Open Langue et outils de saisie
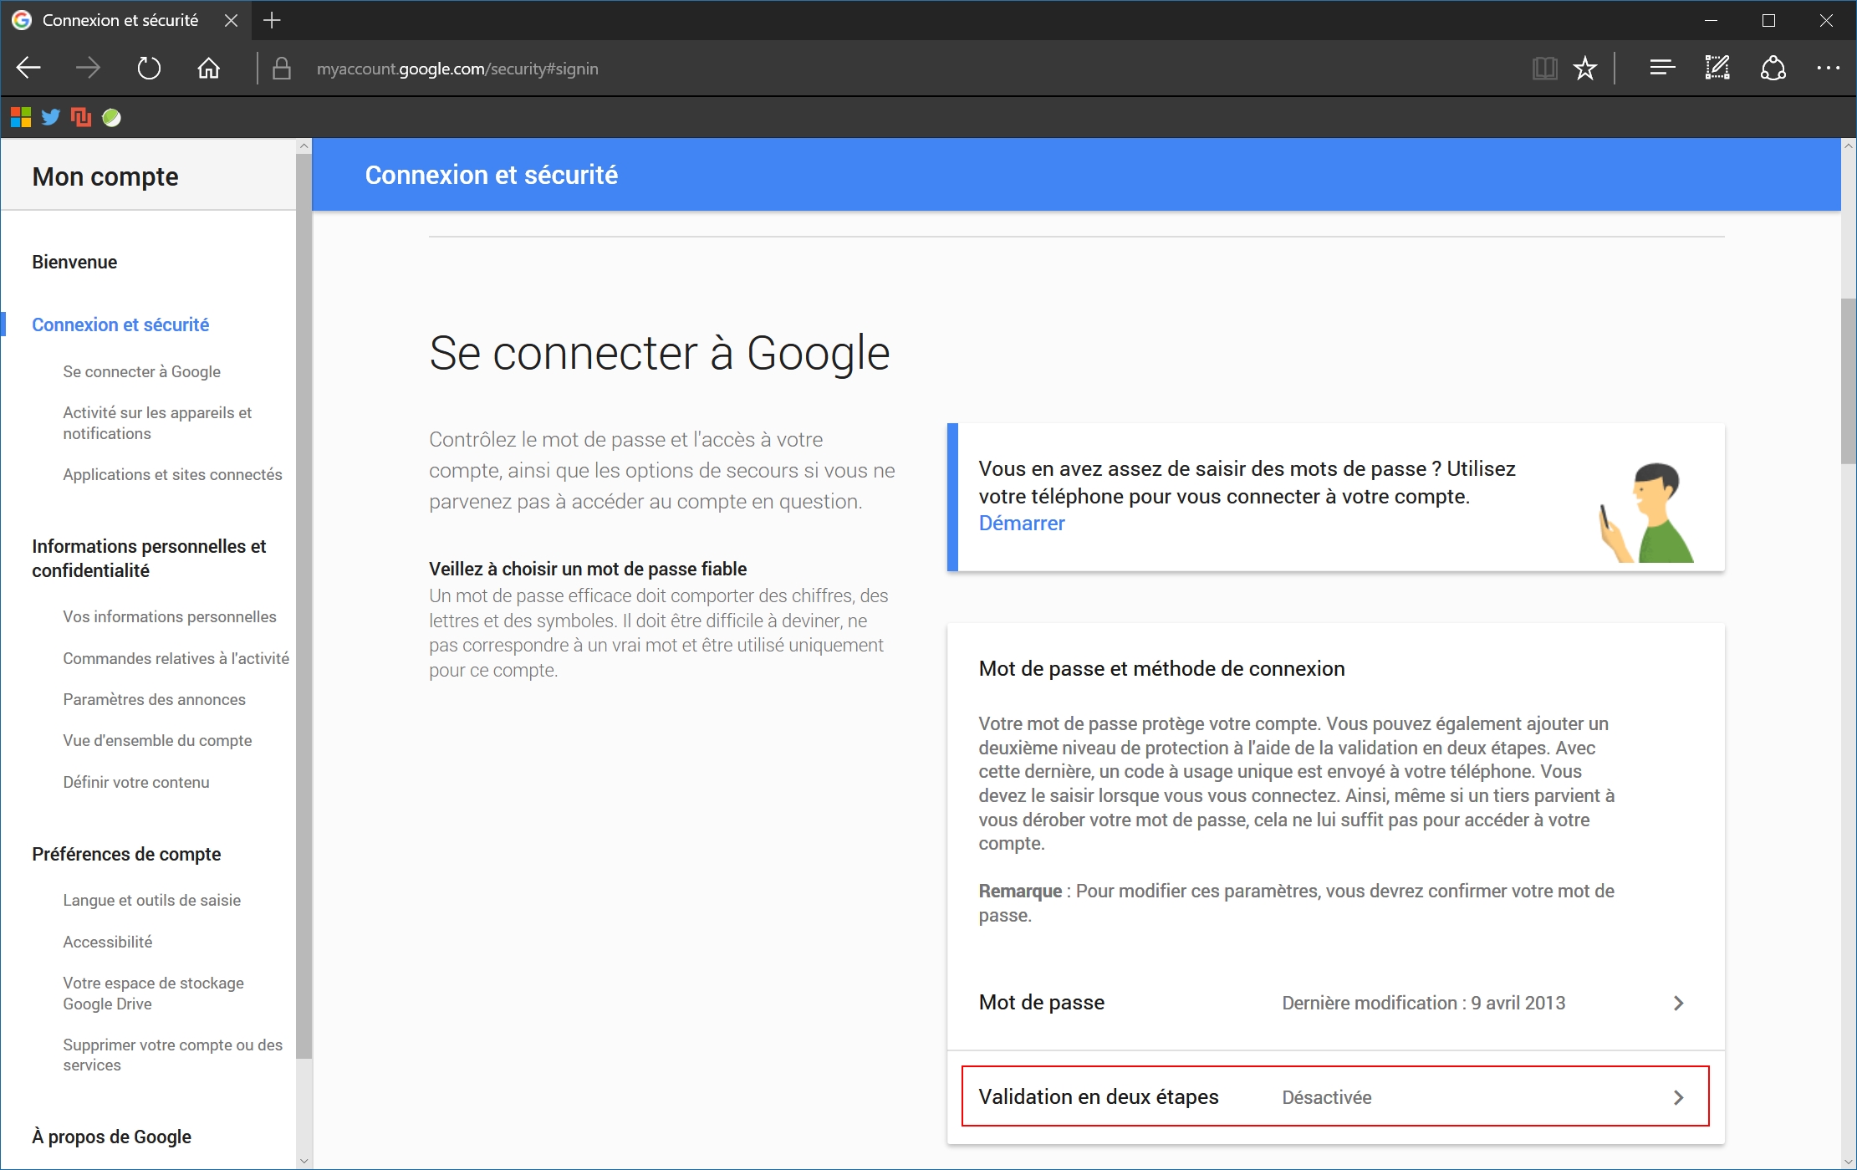The image size is (1857, 1170). click(x=151, y=900)
